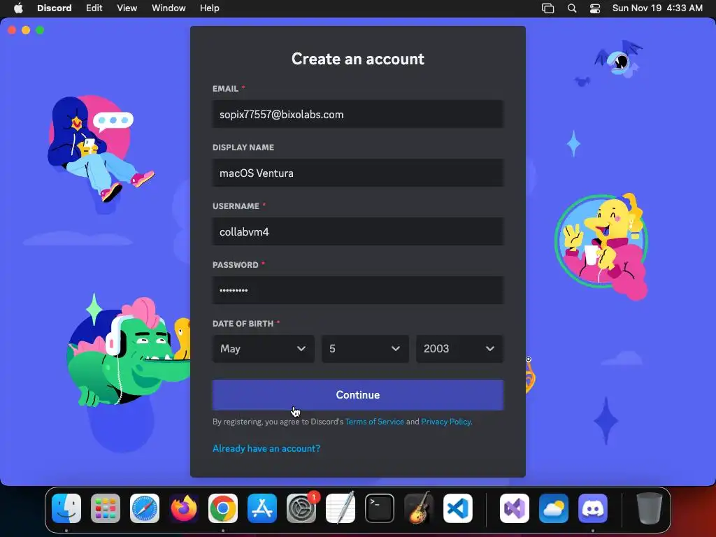Open Visual Studio purple dock icon
This screenshot has width=716, height=537.
click(x=515, y=508)
